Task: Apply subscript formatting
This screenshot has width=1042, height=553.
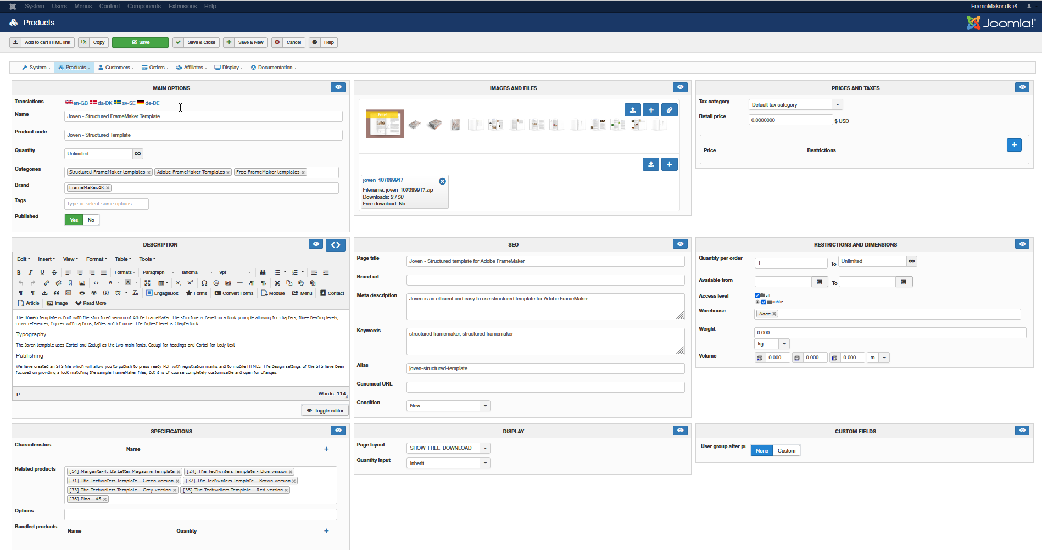Action: [x=178, y=283]
